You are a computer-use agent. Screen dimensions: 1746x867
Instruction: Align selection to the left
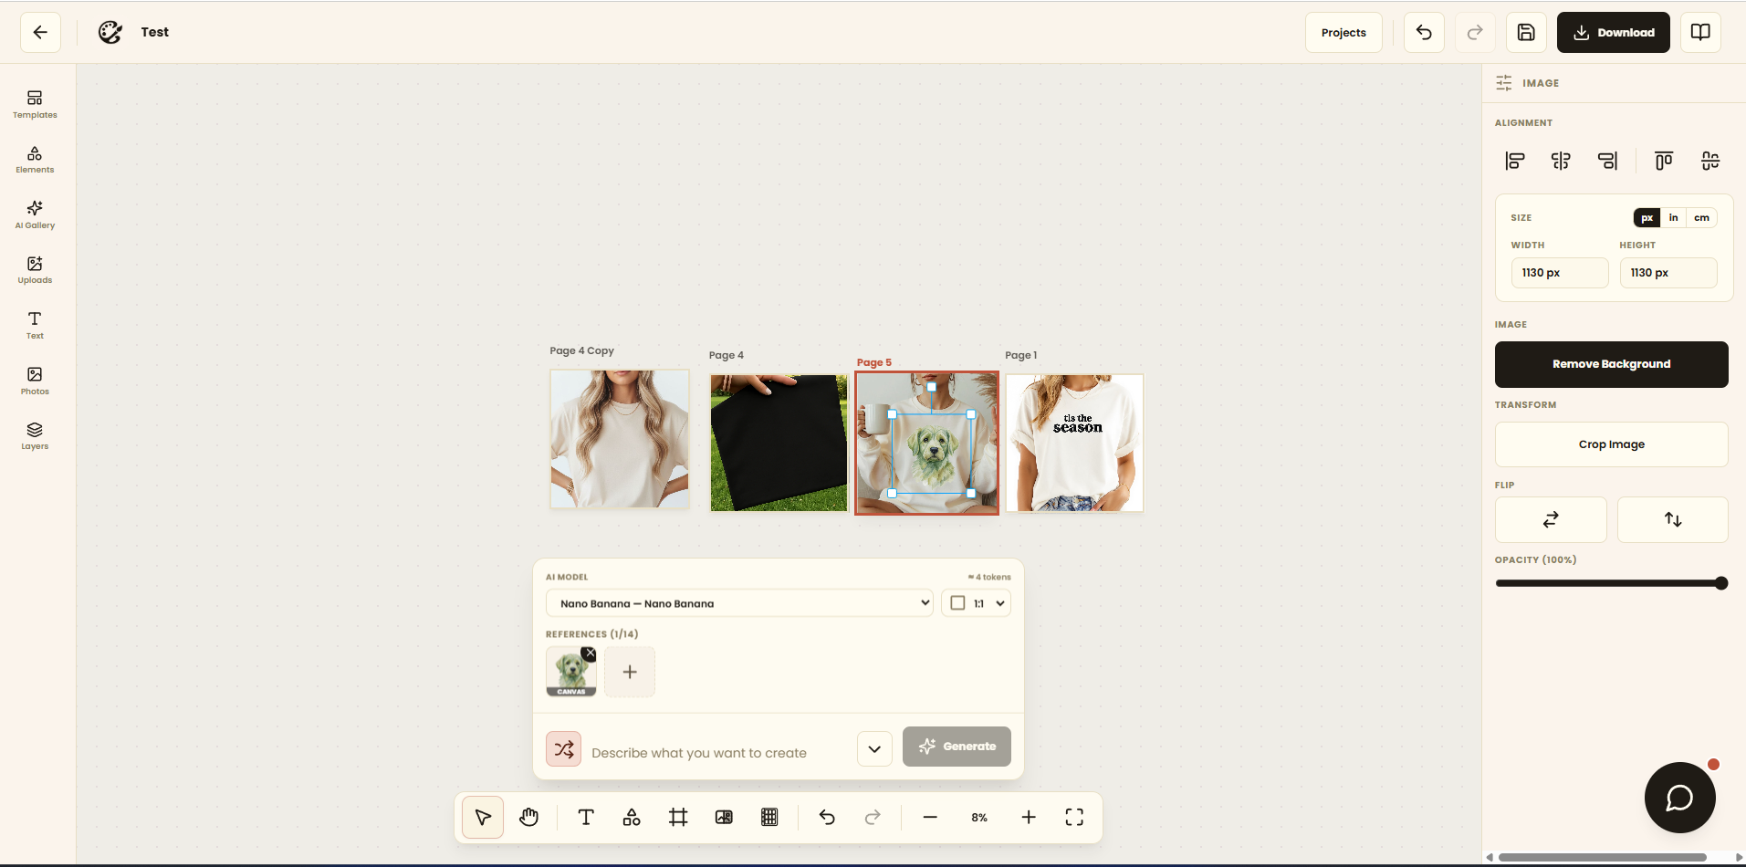click(x=1515, y=161)
